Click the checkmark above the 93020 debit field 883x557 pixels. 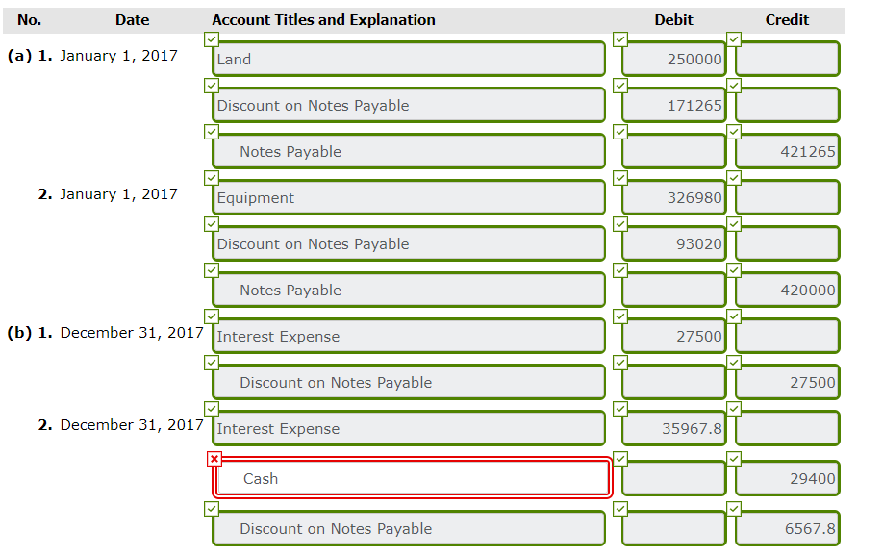tap(618, 224)
